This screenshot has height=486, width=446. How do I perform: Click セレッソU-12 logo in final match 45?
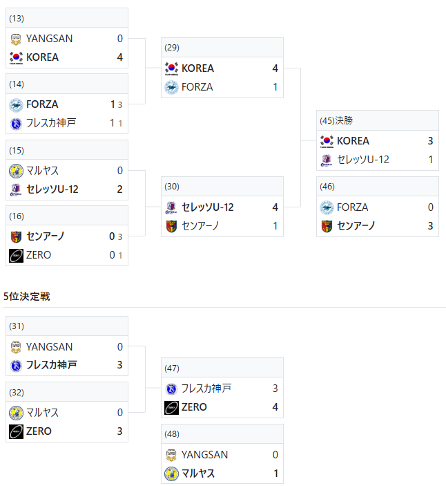pyautogui.click(x=327, y=160)
